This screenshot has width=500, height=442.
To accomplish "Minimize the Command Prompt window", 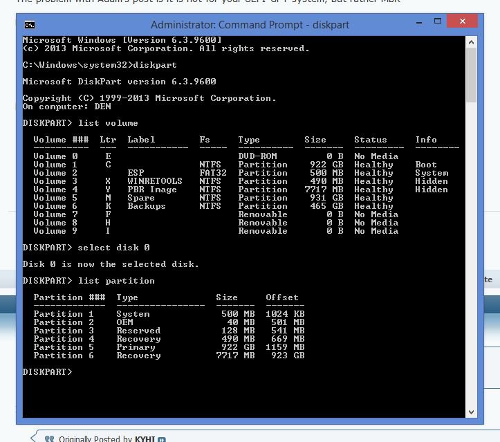I will coord(419,23).
